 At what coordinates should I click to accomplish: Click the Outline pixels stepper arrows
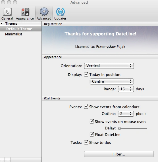(131, 114)
